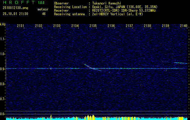Click the 1.1 kHz frequency label
Viewport: 190px width, 120px height.
click(2, 39)
